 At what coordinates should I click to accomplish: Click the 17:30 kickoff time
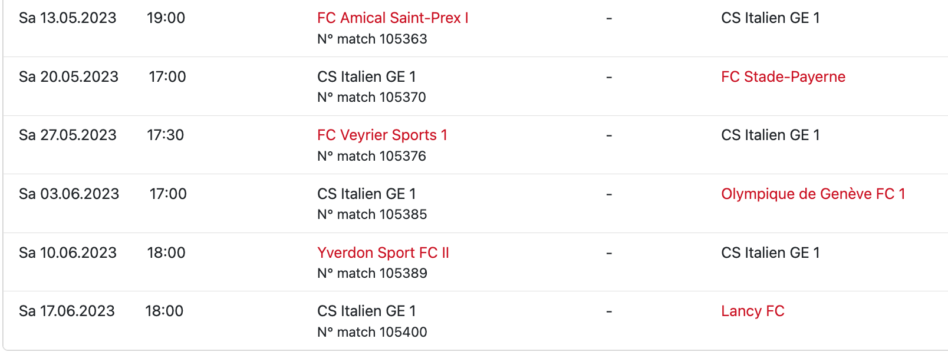(165, 135)
